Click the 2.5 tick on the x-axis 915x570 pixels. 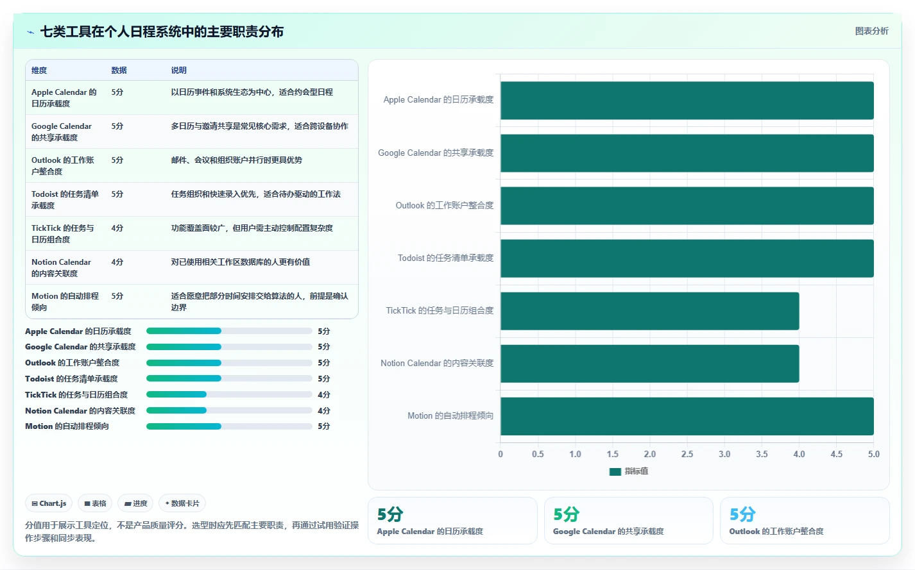point(687,454)
